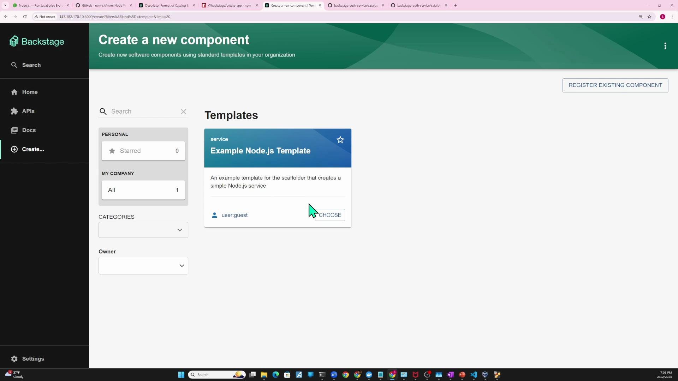The height and width of the screenshot is (381, 678).
Task: Reload the page
Action: [25, 17]
